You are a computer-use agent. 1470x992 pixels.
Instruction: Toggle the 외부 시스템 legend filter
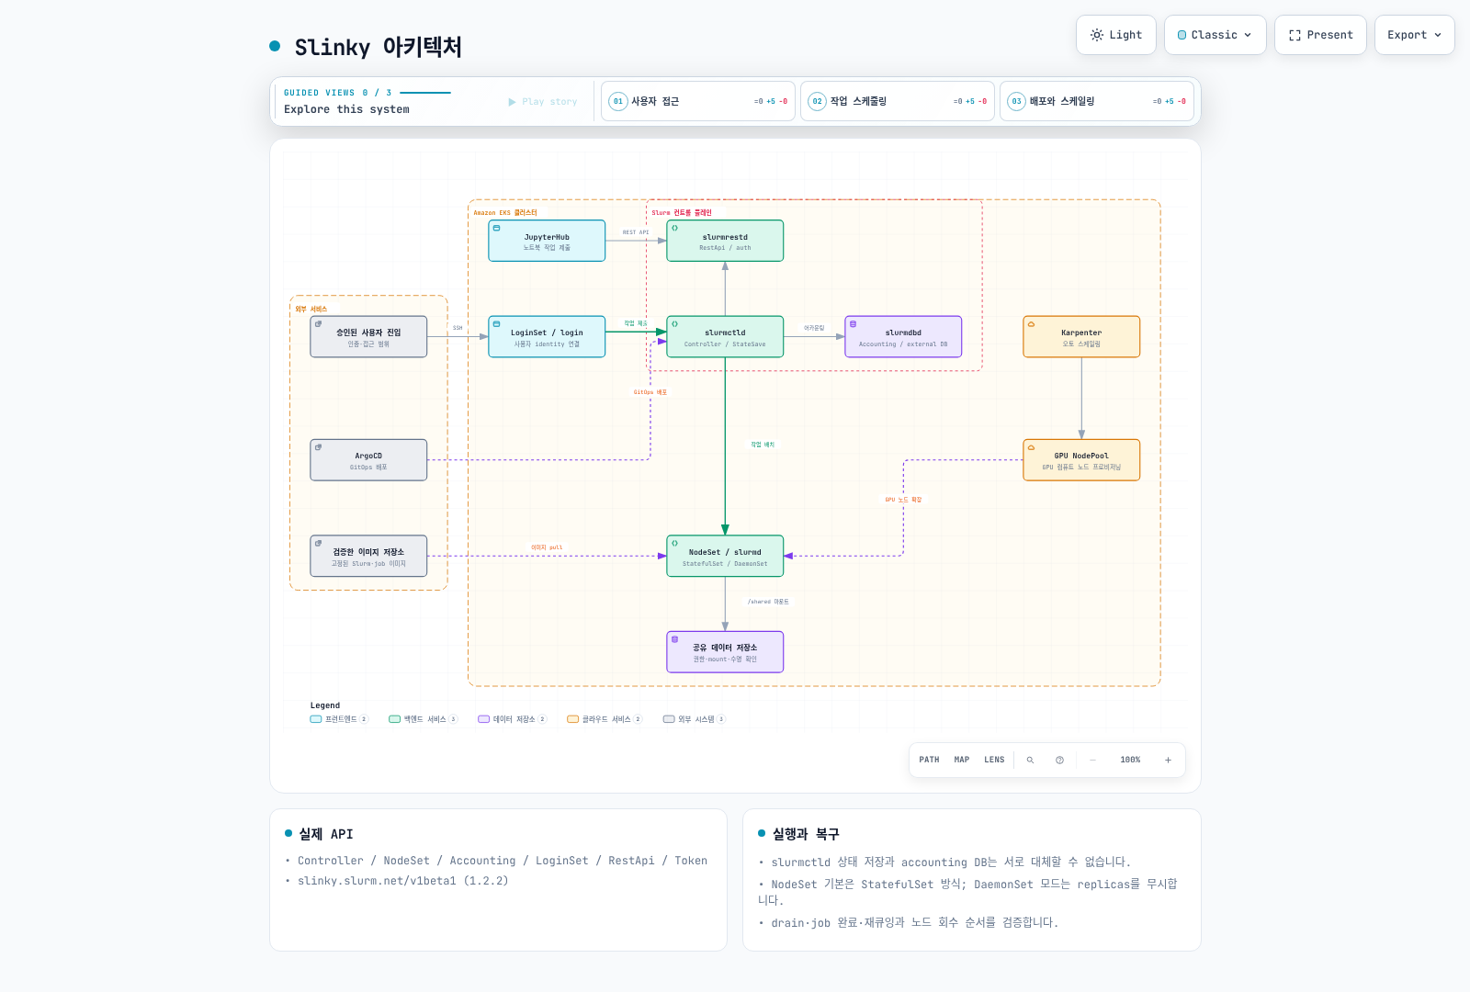pos(694,719)
